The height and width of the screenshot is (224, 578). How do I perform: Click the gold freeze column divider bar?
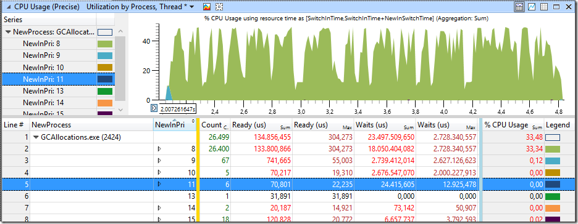point(198,170)
